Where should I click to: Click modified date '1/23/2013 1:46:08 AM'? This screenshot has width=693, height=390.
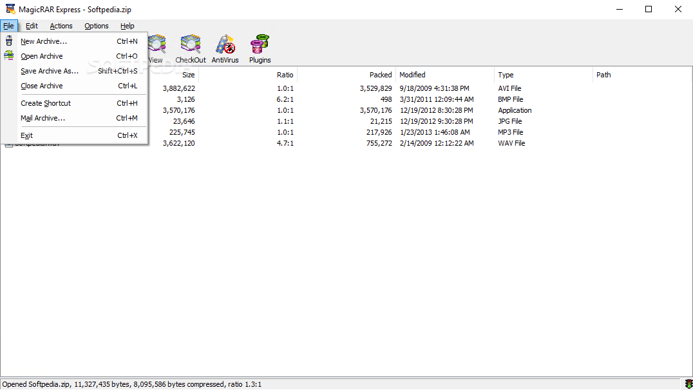[x=435, y=132]
